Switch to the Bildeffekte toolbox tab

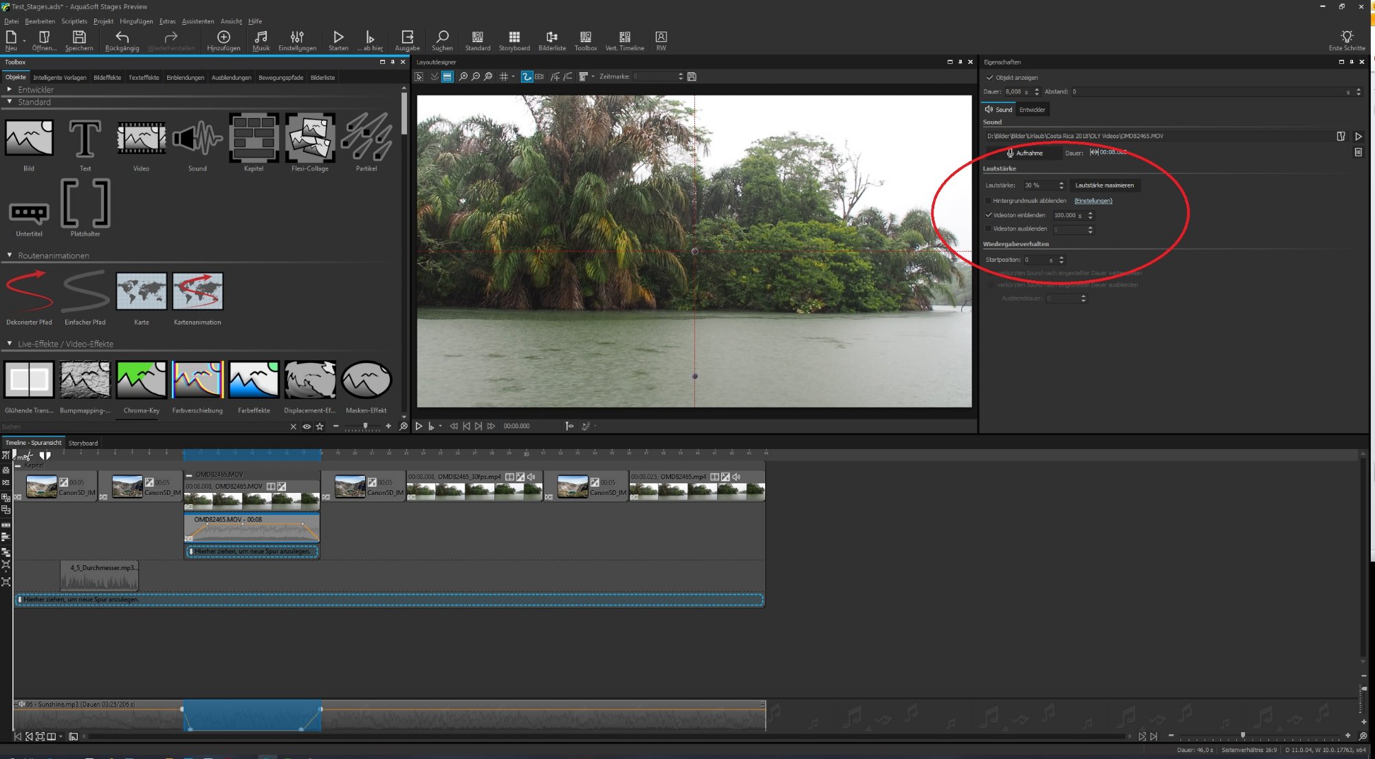pos(107,78)
